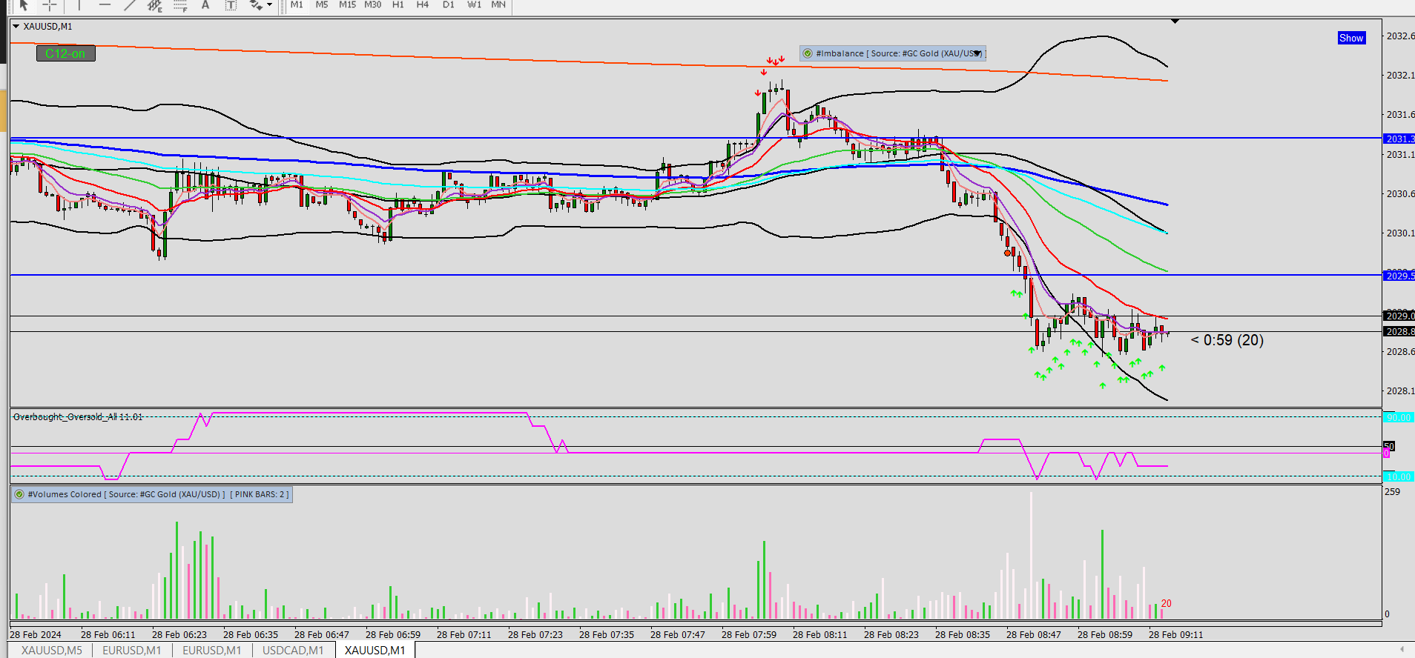Click the current bid price label 2028.8
The image size is (1415, 658).
coord(1399,332)
